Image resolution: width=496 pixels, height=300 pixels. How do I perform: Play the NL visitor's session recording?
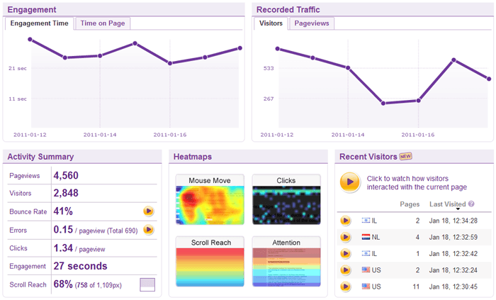[x=346, y=237]
